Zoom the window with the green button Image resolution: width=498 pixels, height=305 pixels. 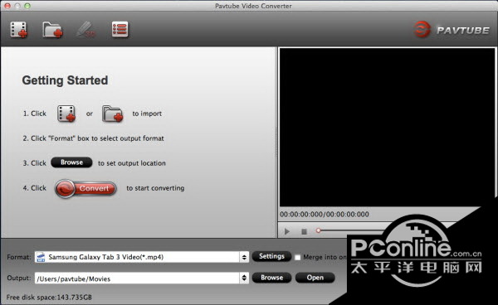27,6
